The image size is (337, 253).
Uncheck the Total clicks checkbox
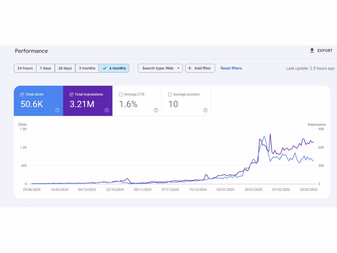coord(22,94)
